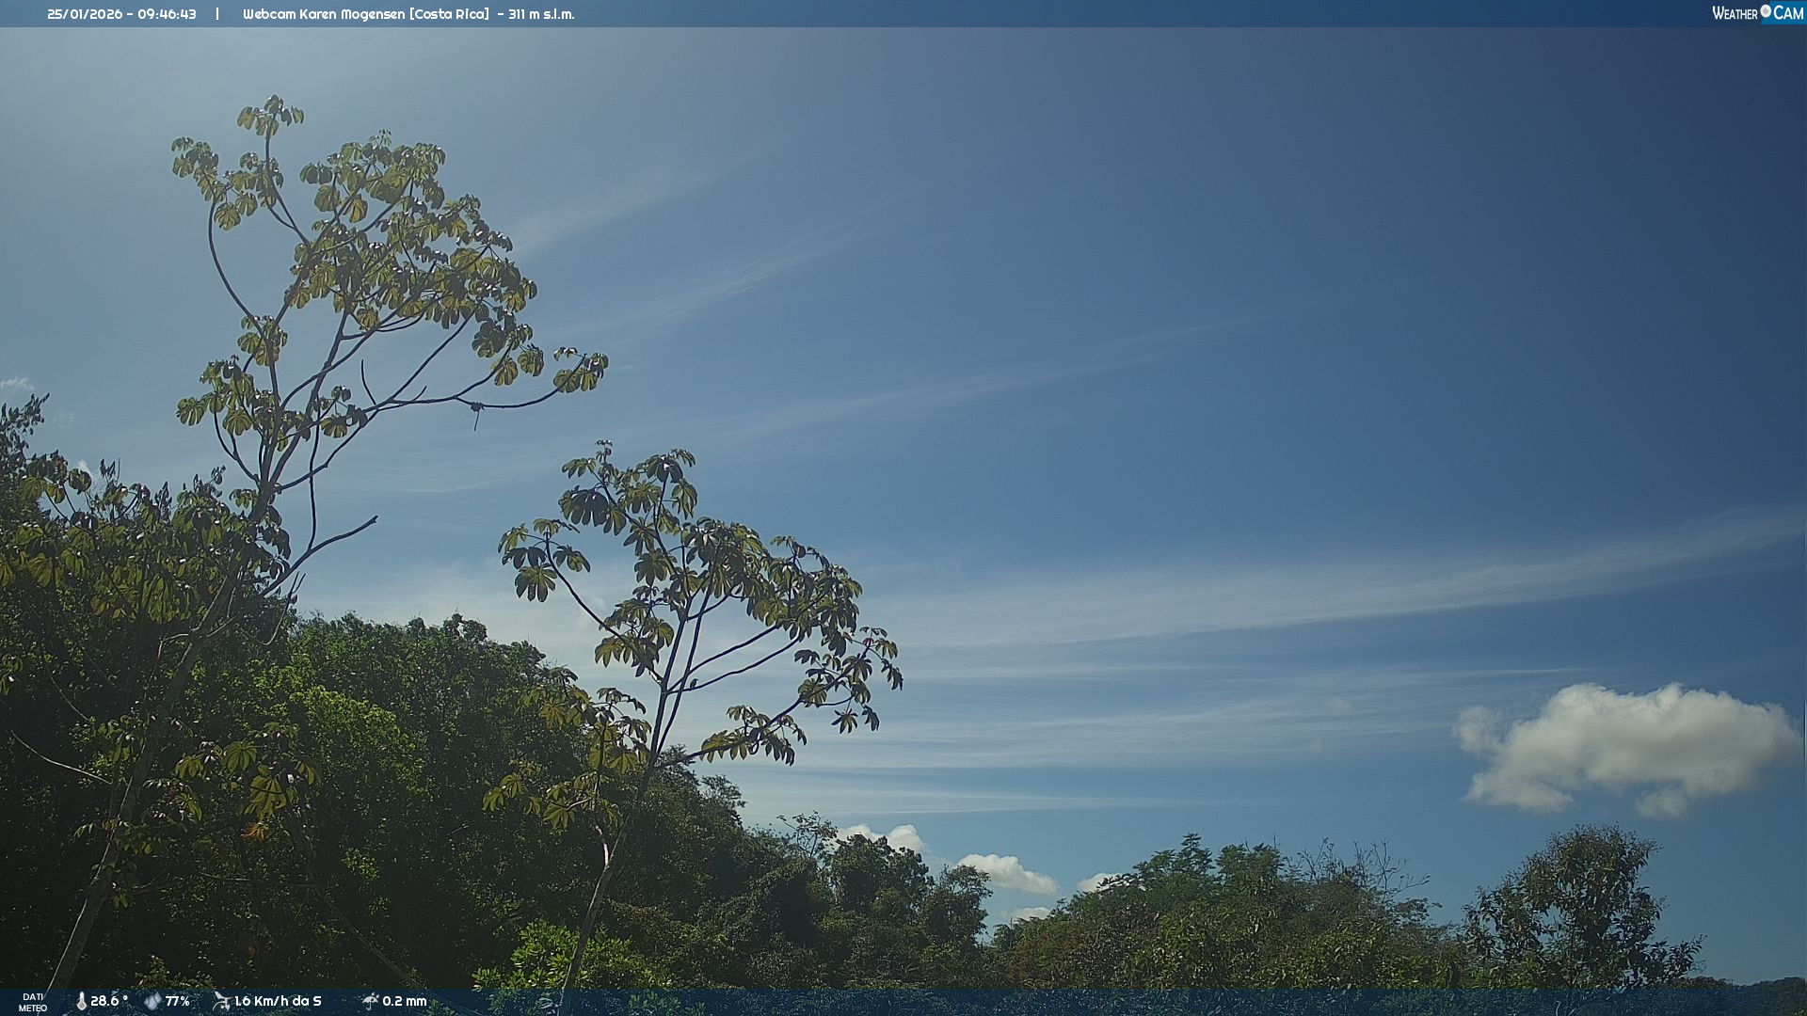Click the vertical separator in the header
This screenshot has height=1016, width=1807.
217,14
